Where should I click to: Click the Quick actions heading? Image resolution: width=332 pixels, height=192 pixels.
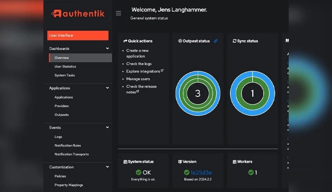[x=140, y=41]
